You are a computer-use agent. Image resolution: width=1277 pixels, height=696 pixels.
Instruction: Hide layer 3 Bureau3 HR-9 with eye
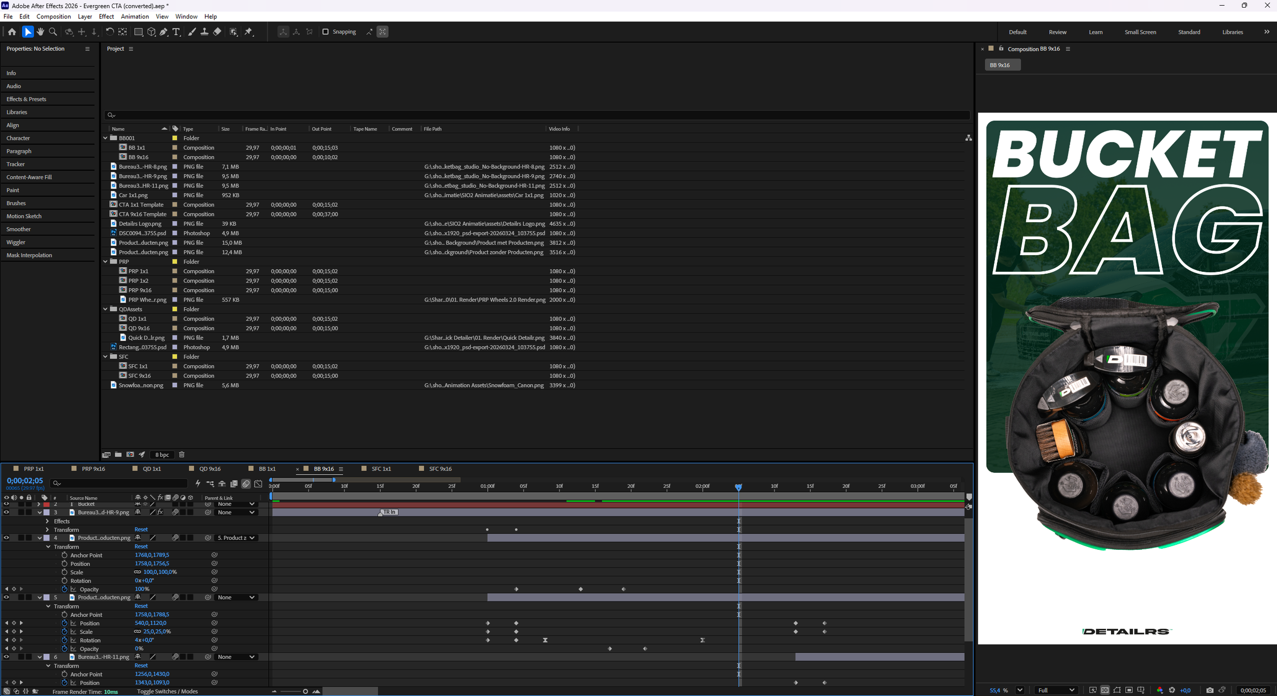coord(6,512)
